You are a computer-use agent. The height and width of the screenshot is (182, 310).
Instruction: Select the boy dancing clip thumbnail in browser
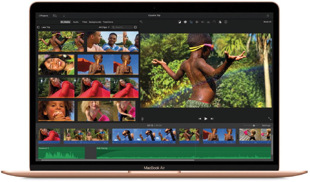pyautogui.click(x=61, y=41)
